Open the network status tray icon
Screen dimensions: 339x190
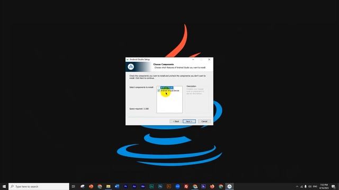pyautogui.click(x=301, y=186)
